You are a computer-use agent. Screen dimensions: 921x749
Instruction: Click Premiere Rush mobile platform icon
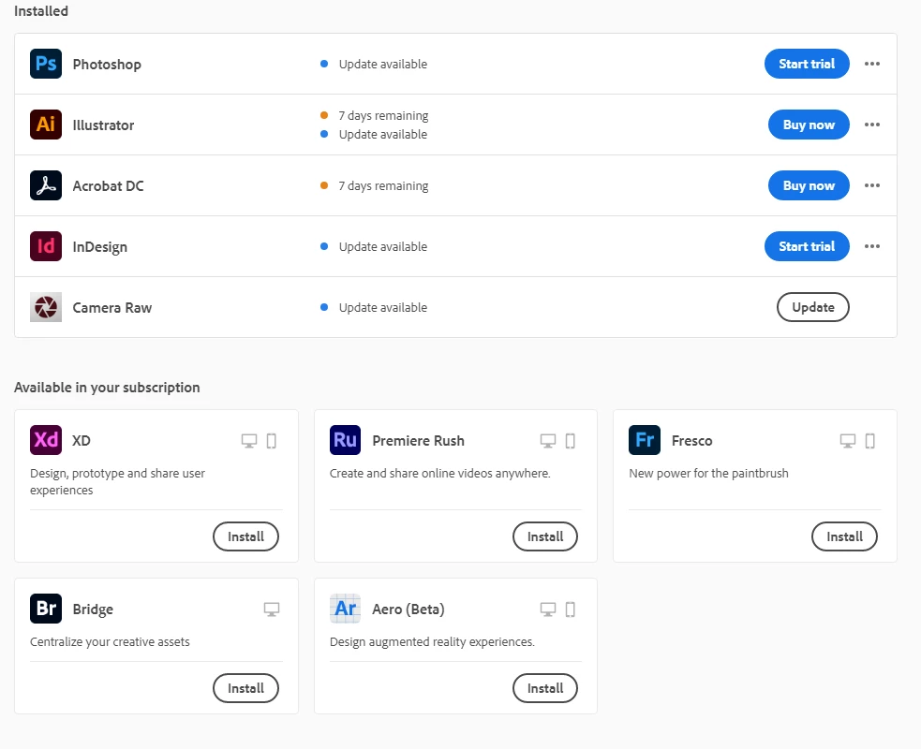[x=571, y=441]
